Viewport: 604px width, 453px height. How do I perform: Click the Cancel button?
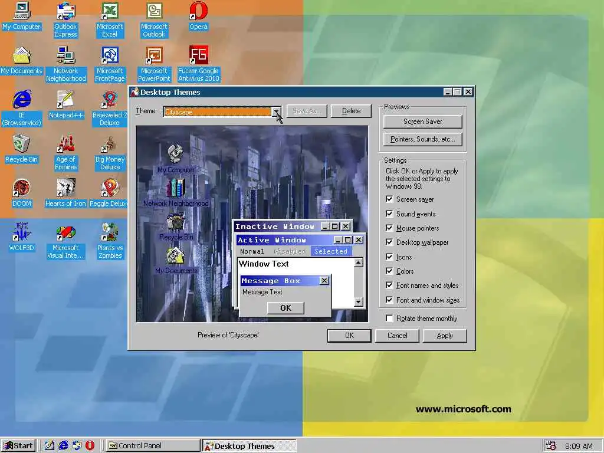397,336
